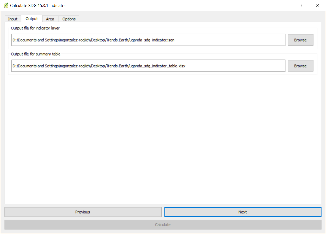Click the uganda_sdg_indicator.json file name text
326x234 pixels.
tap(152, 40)
